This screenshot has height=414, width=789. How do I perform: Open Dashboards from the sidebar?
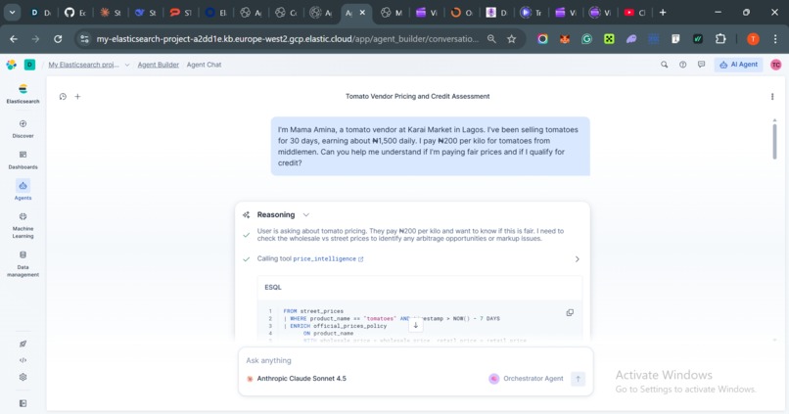[23, 160]
